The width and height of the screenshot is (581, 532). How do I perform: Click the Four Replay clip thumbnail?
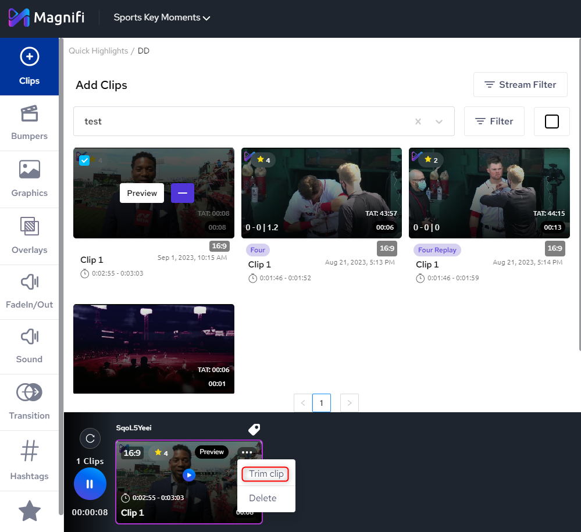tap(489, 193)
